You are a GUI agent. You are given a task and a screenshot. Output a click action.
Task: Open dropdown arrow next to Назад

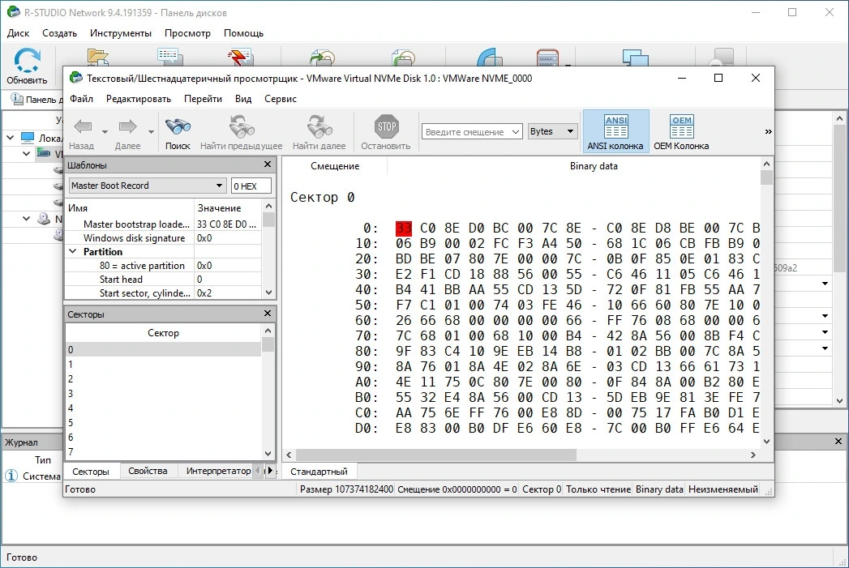(x=105, y=131)
